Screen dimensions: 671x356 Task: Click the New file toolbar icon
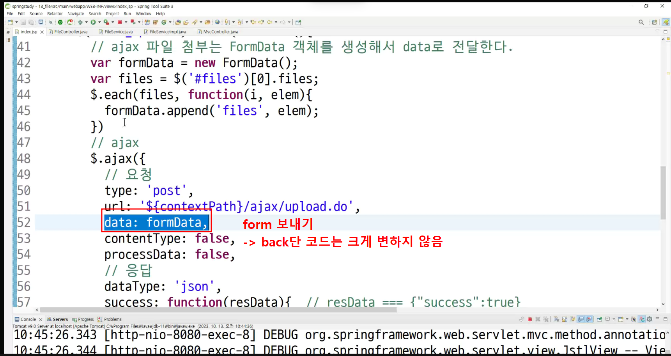point(10,22)
